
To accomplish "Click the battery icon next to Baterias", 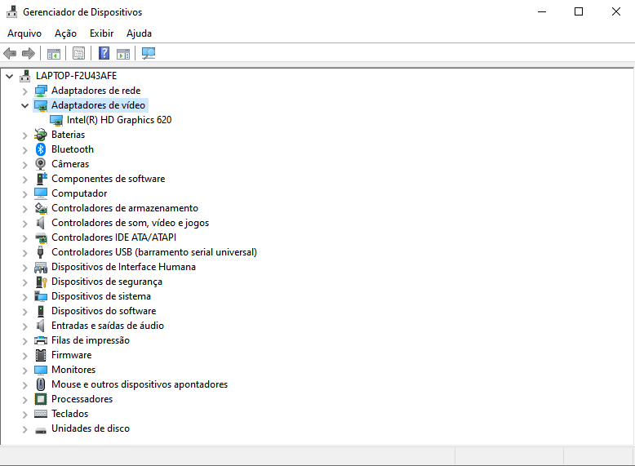I will 41,135.
